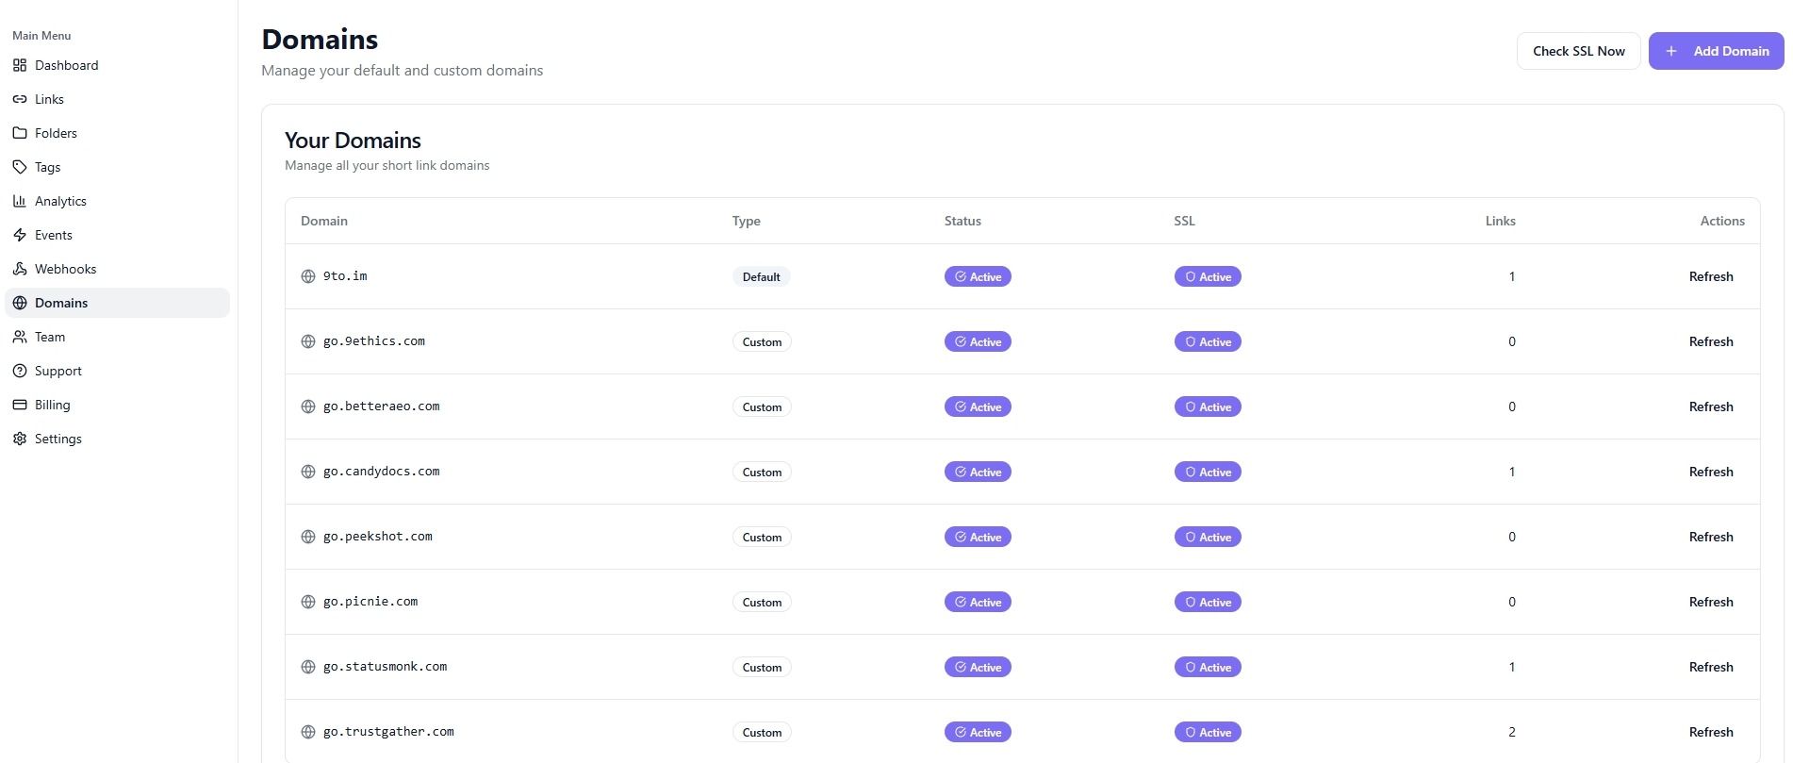Refresh the 9to.im domain
The width and height of the screenshot is (1793, 763).
1711,276
